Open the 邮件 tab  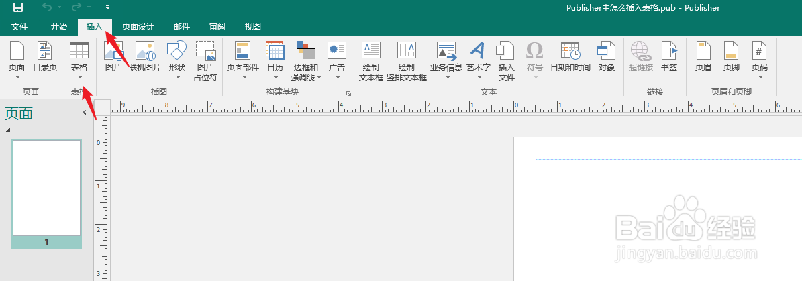182,27
